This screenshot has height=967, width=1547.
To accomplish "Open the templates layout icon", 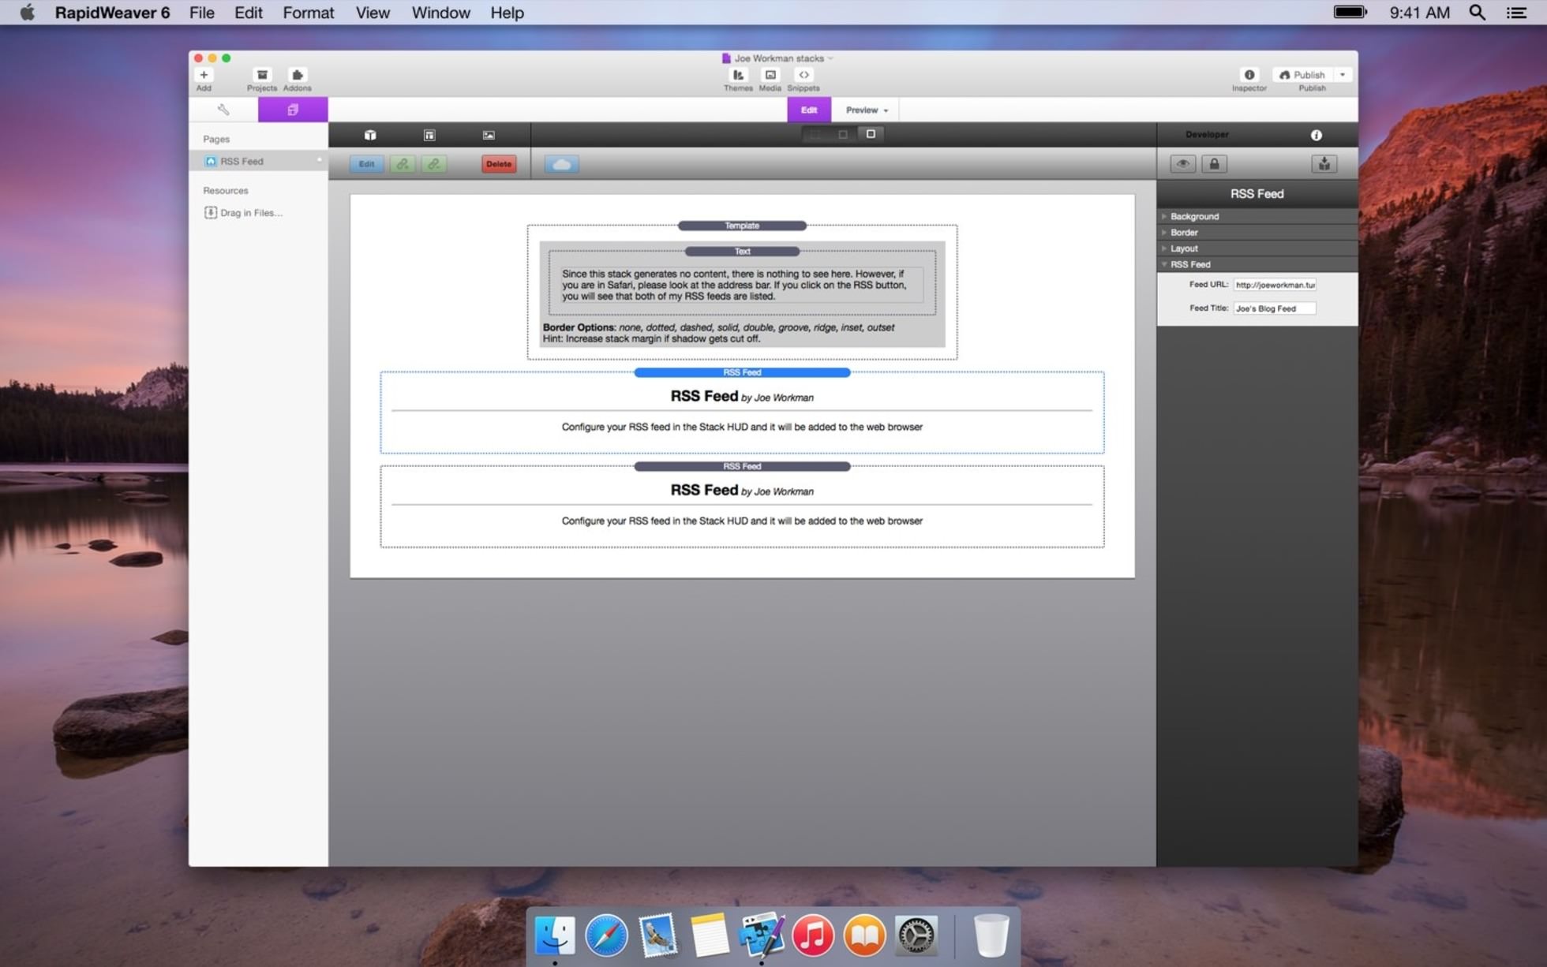I will [x=429, y=135].
